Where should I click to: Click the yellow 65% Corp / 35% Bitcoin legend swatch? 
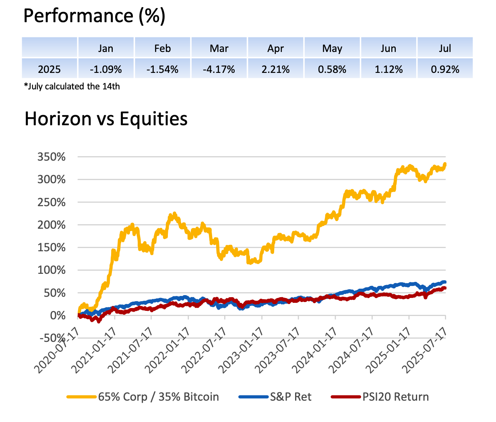[82, 397]
